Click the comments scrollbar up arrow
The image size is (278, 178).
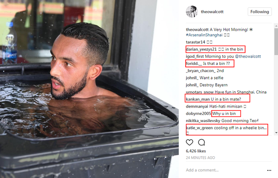[276, 26]
